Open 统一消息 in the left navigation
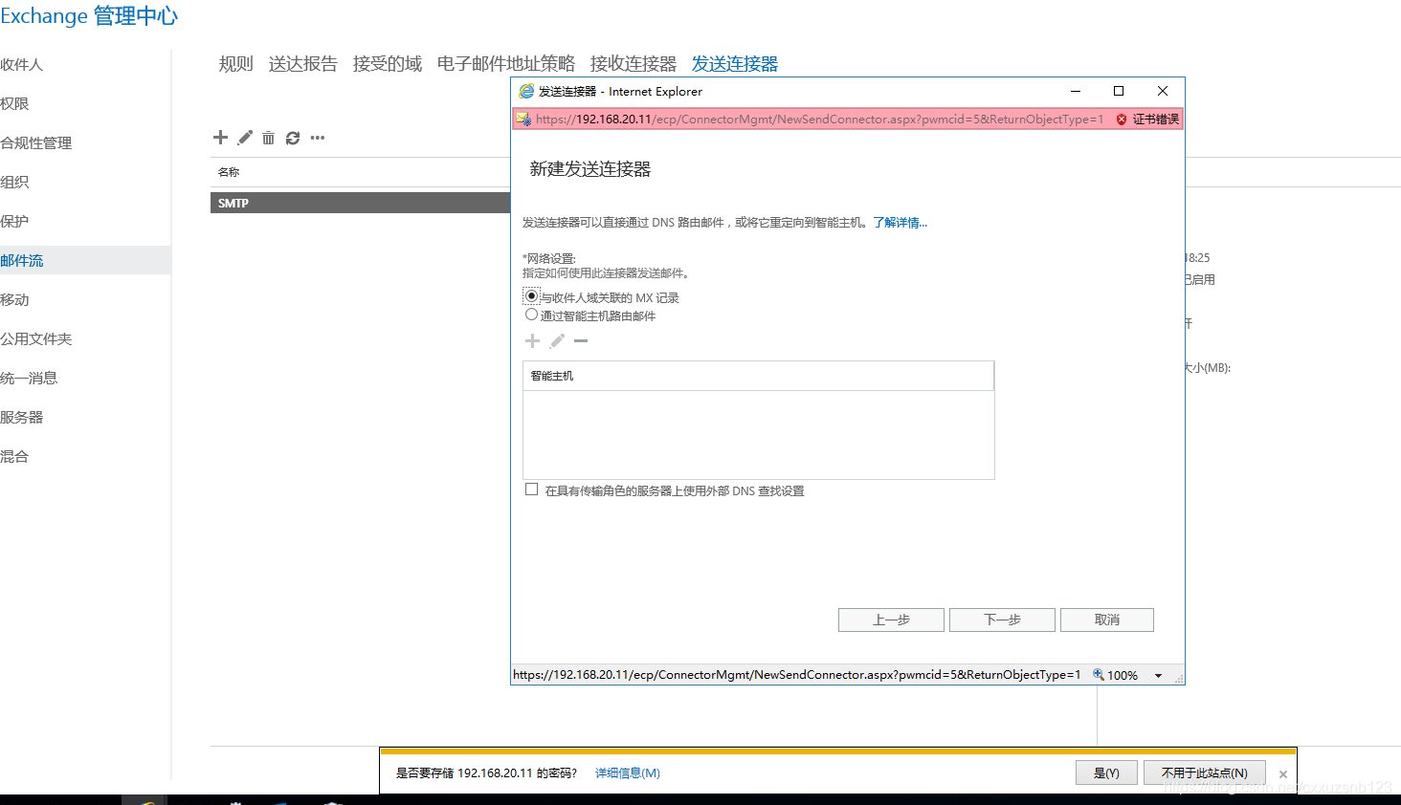The height and width of the screenshot is (805, 1401). click(x=29, y=379)
